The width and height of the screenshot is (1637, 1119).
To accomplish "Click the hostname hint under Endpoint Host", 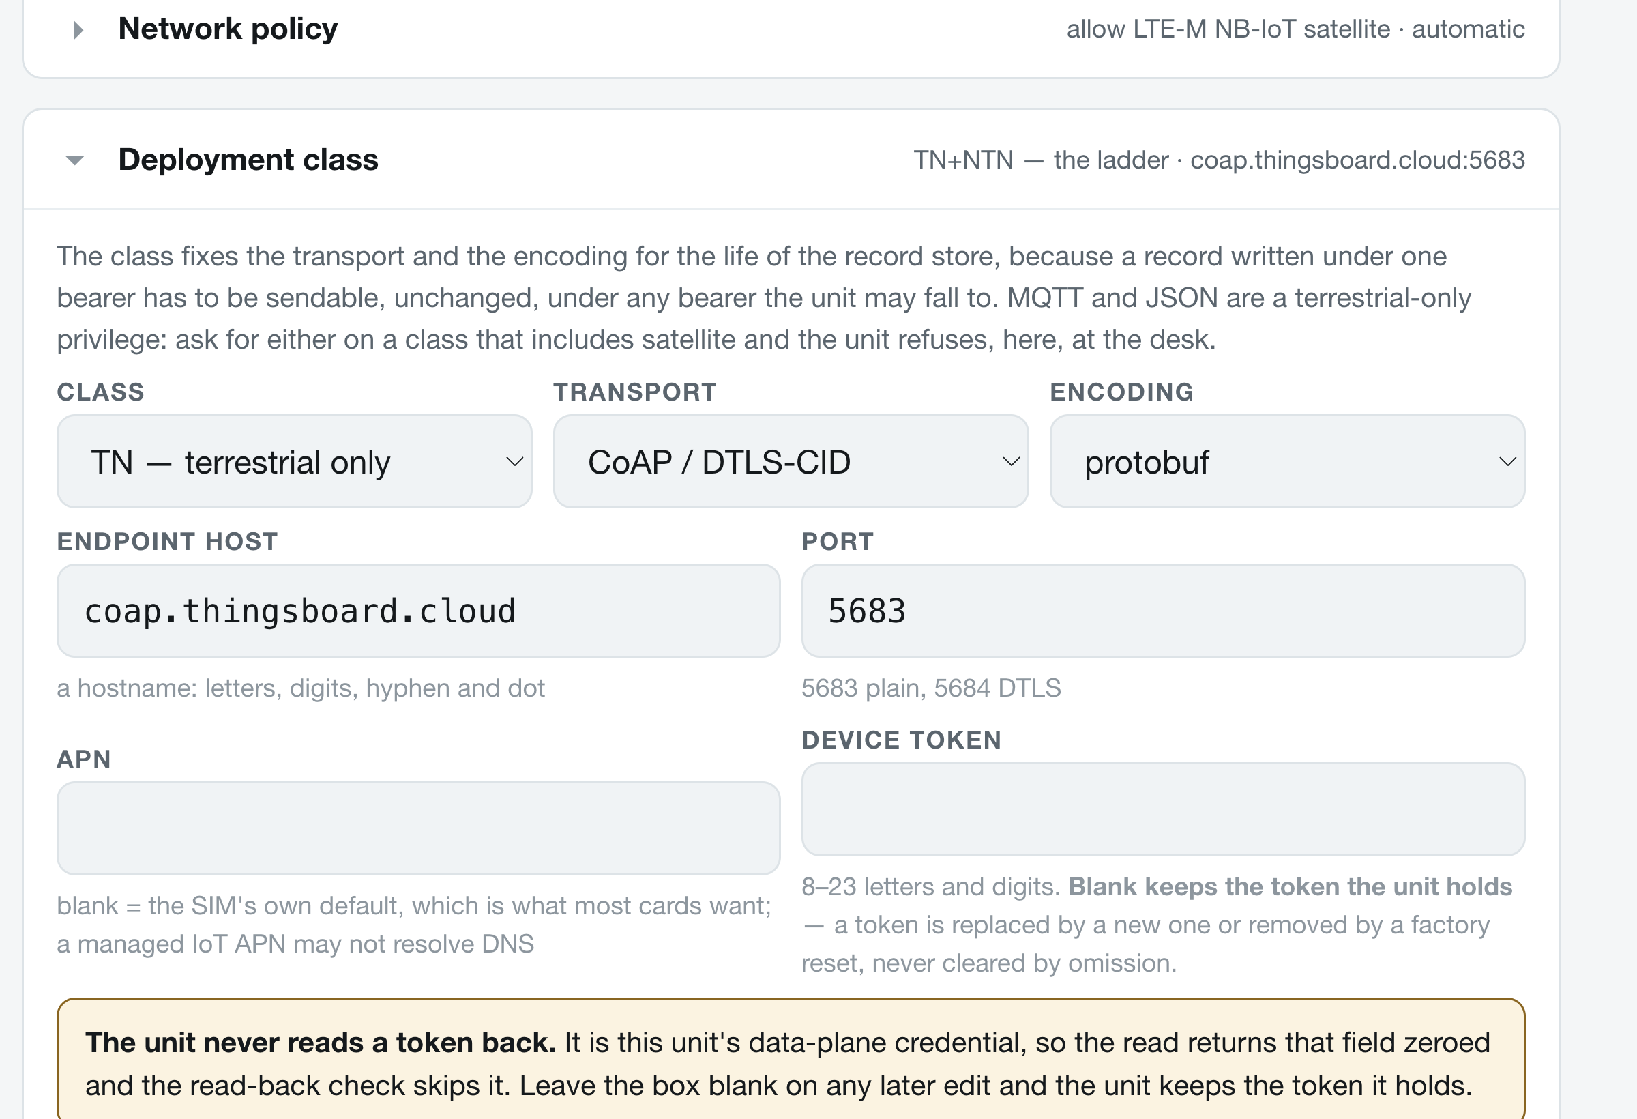I will point(301,688).
